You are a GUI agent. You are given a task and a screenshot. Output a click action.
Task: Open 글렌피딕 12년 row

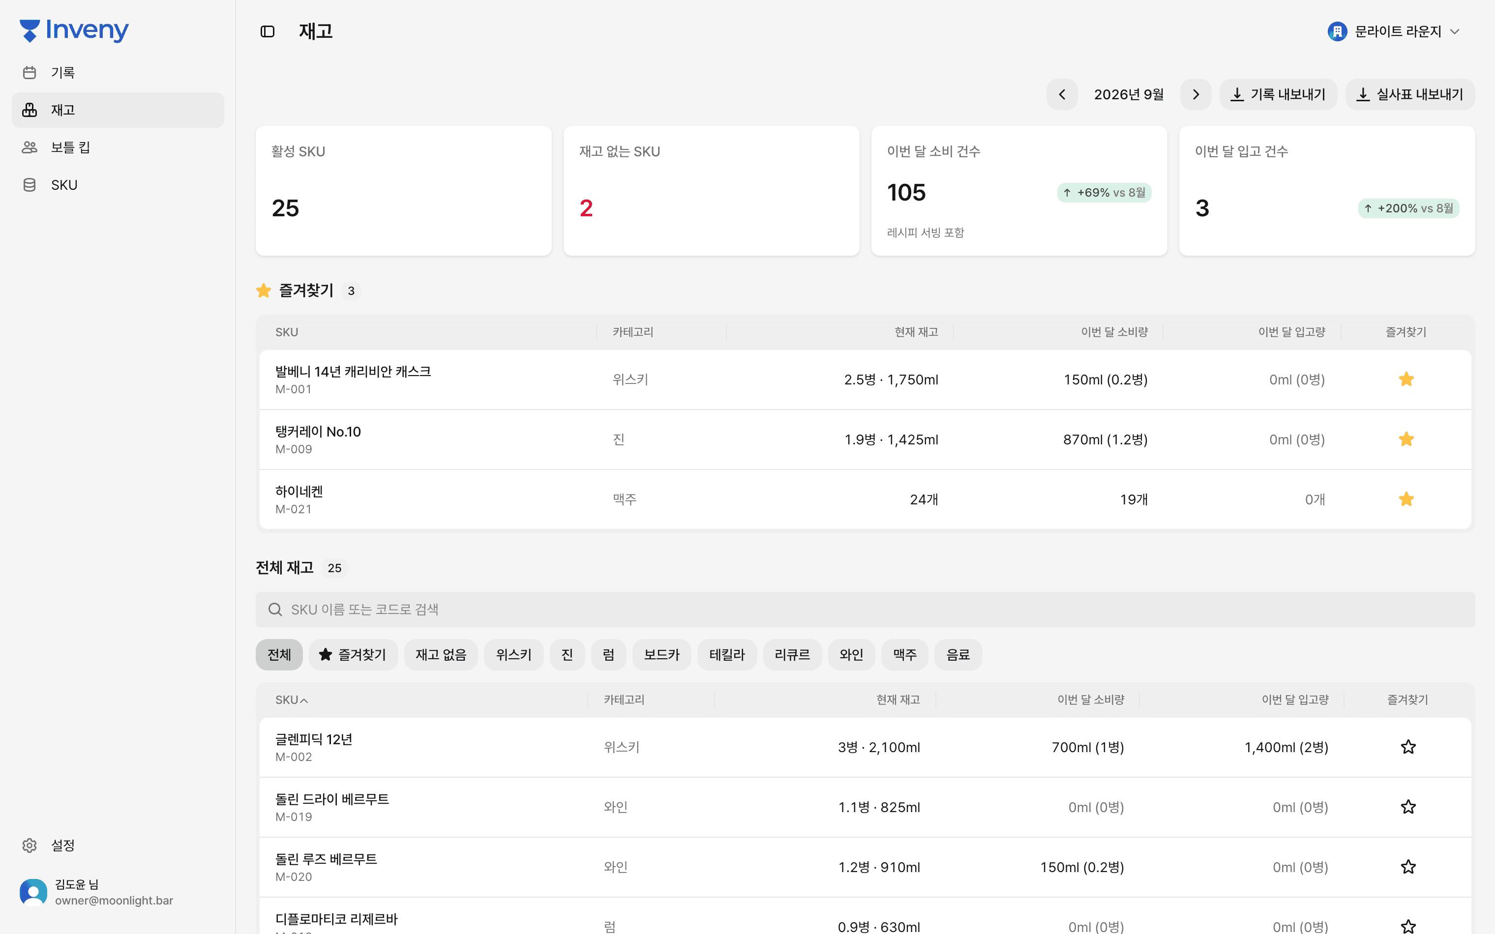pos(865,747)
